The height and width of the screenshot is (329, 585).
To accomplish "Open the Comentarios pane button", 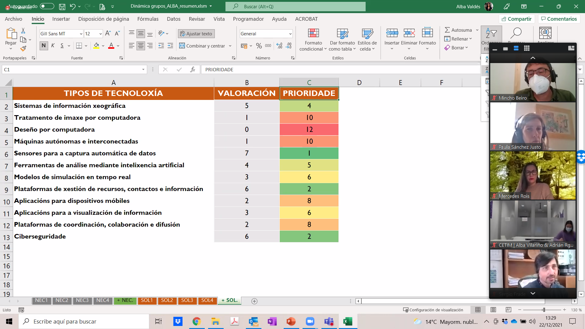I will pyautogui.click(x=559, y=19).
